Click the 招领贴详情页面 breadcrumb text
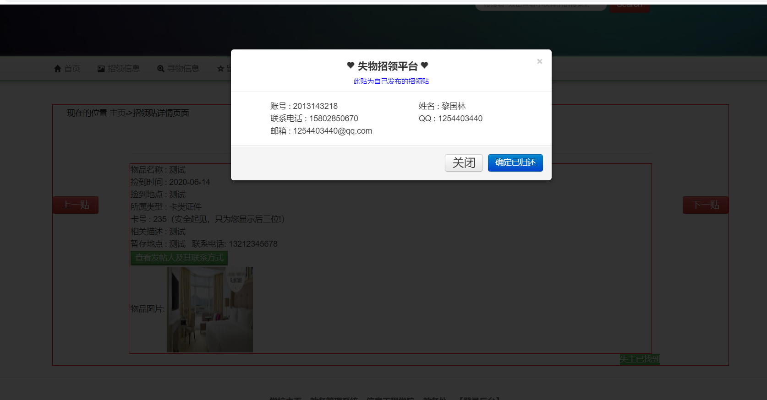Viewport: 767px width, 400px height. click(161, 113)
